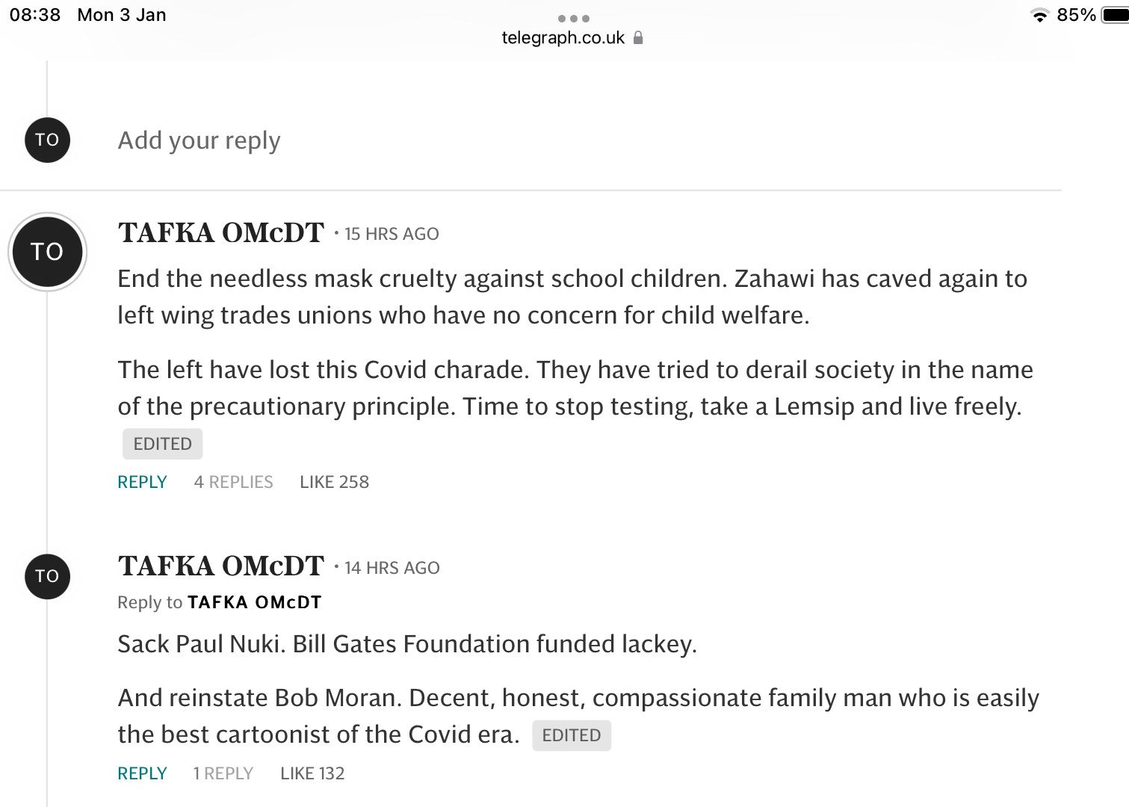Open the large TO avatar of the first comment

point(47,252)
